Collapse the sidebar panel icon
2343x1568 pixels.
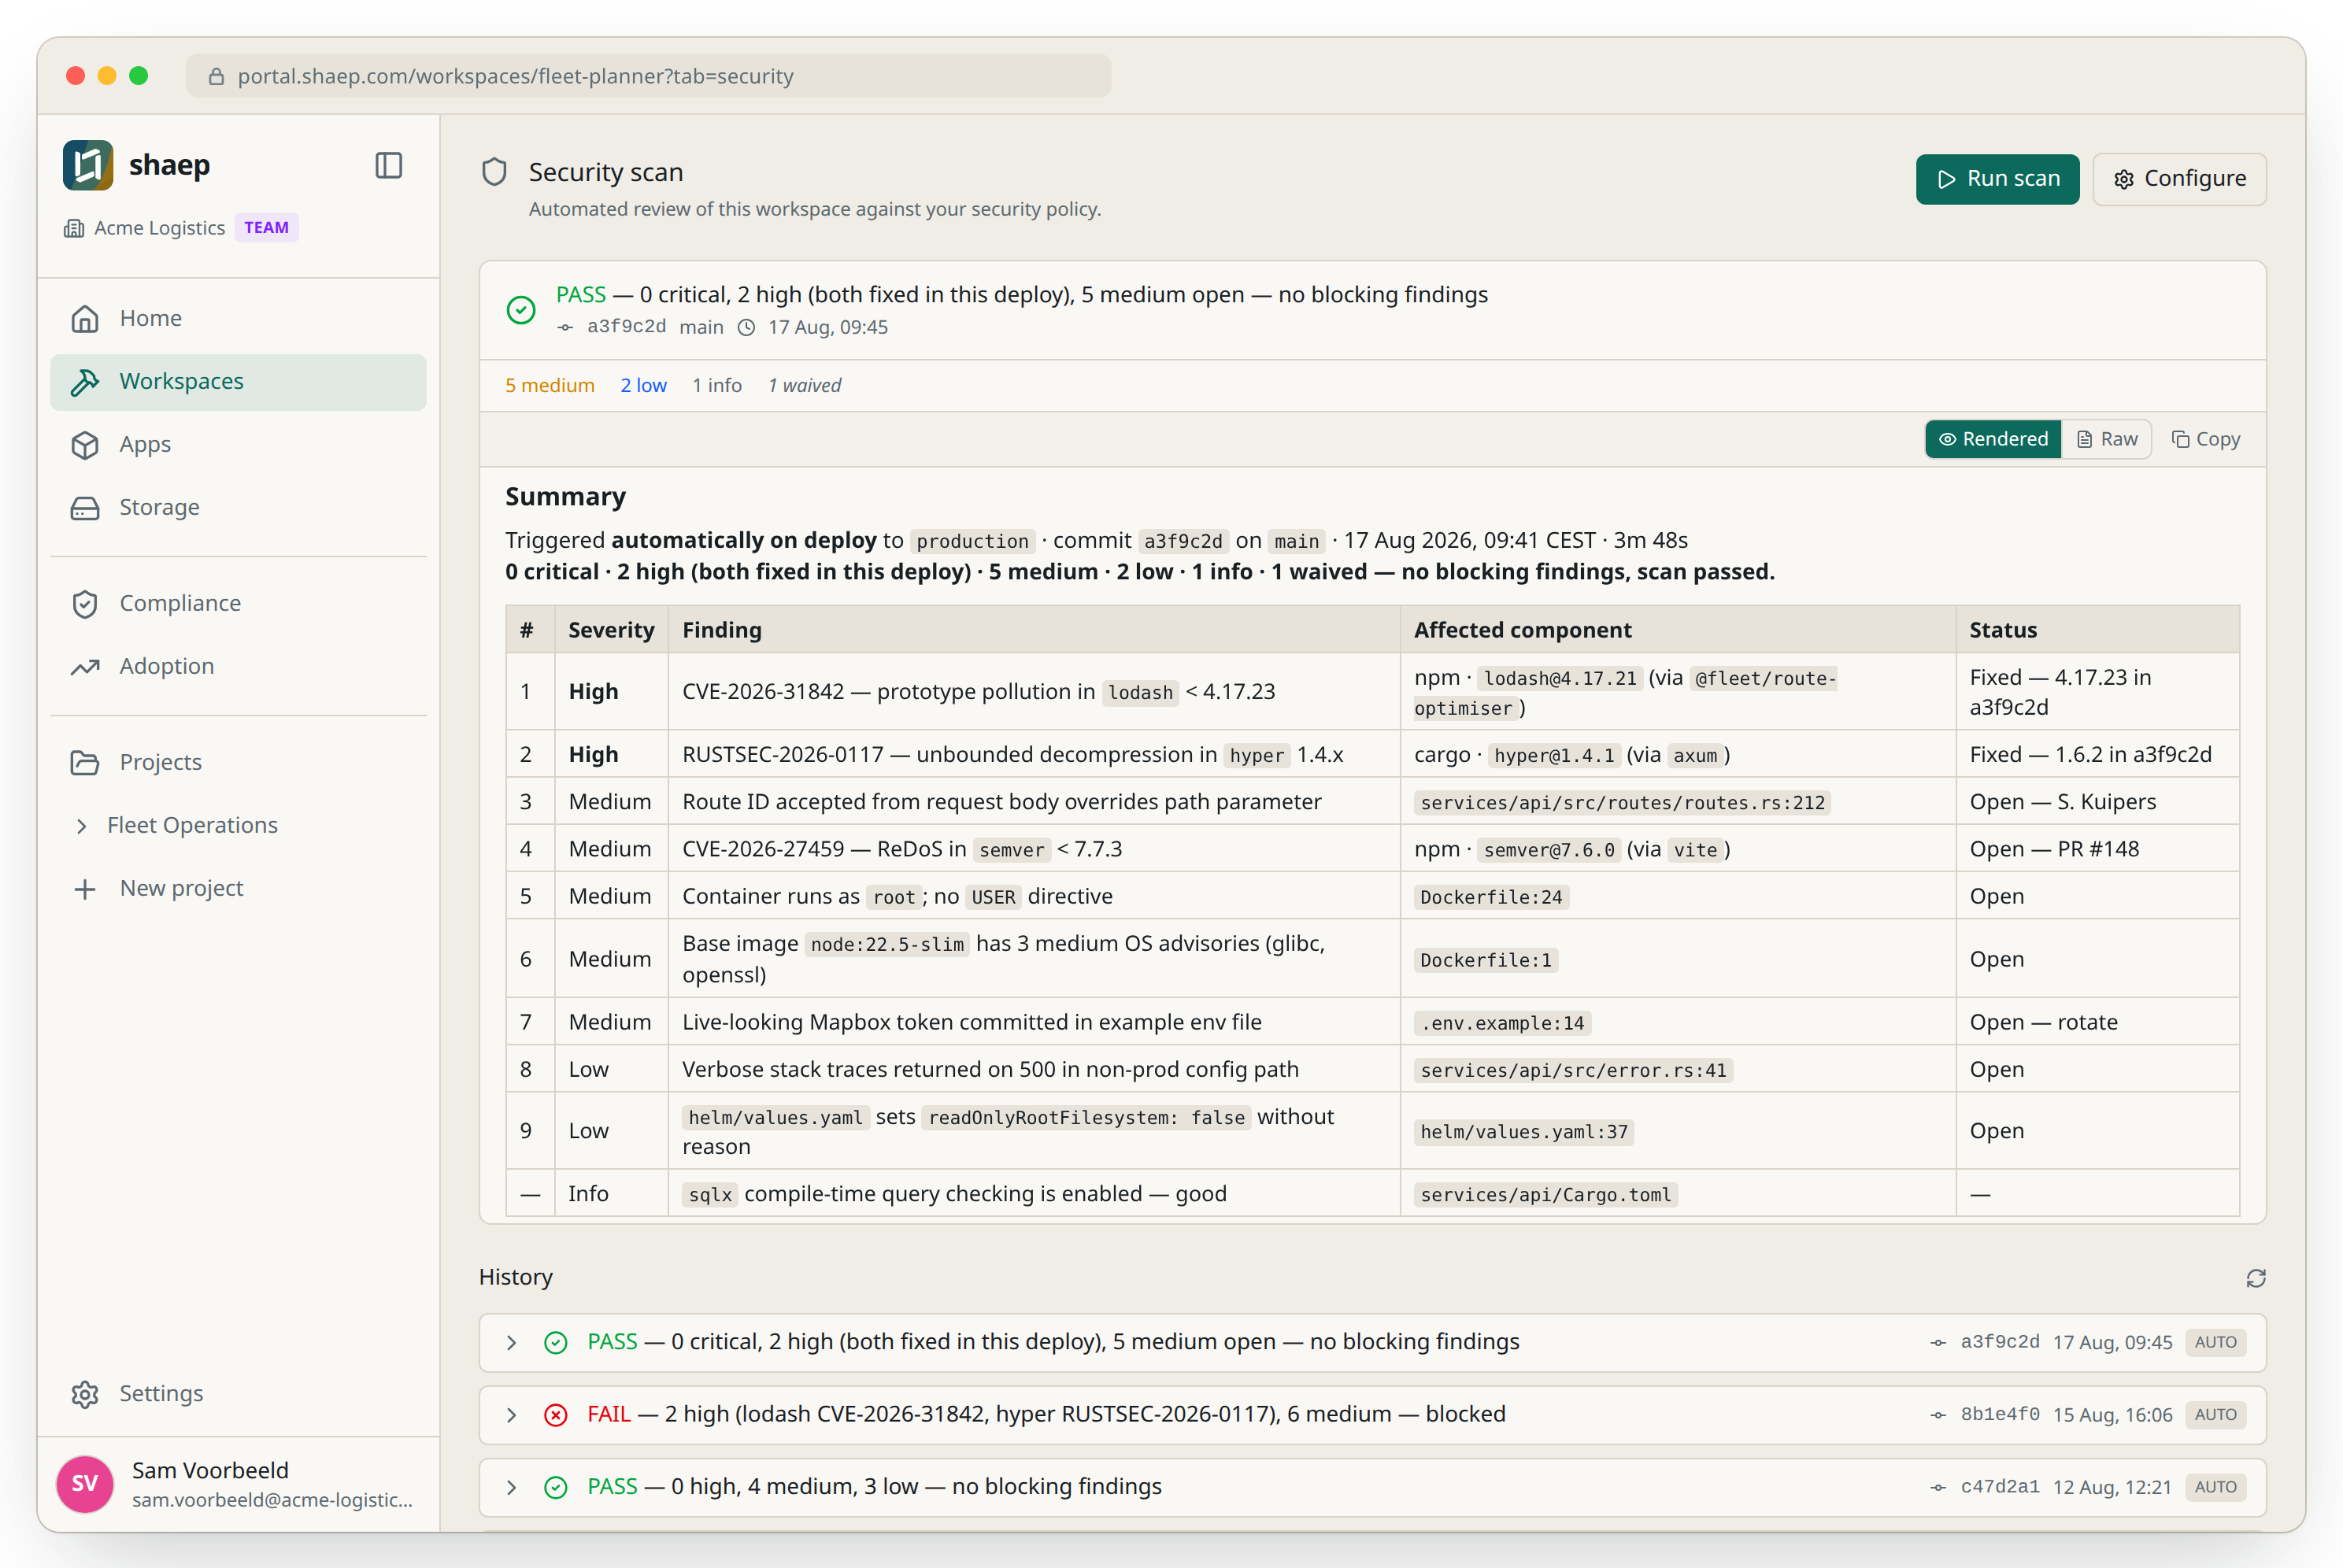coord(389,165)
